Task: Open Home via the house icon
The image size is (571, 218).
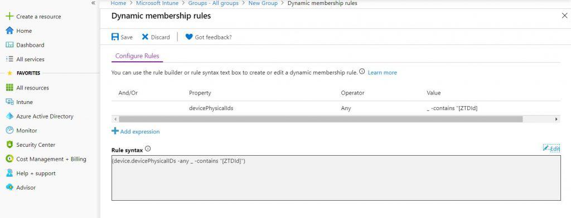Action: (9, 31)
